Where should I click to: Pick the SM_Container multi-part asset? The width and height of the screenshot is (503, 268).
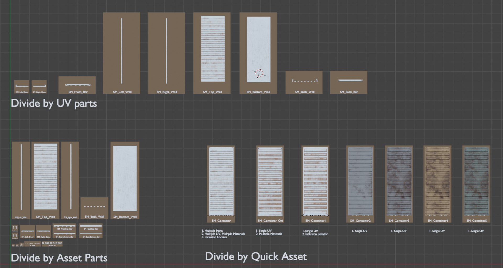(221, 184)
